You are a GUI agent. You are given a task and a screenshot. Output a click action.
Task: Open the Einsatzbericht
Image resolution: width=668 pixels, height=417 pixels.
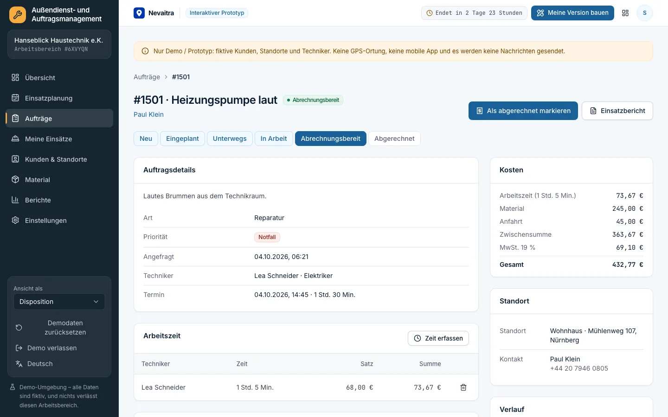617,111
